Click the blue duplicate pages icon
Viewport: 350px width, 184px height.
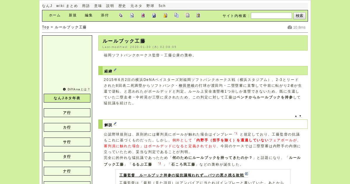tap(176, 15)
